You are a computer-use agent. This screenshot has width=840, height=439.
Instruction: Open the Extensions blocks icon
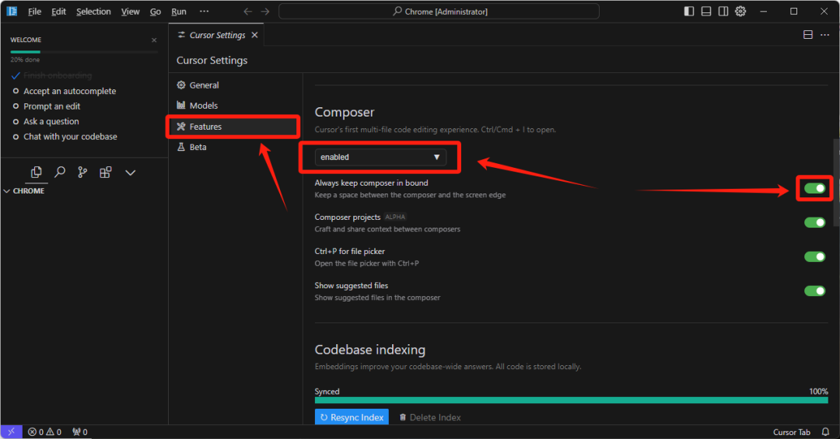click(x=106, y=172)
